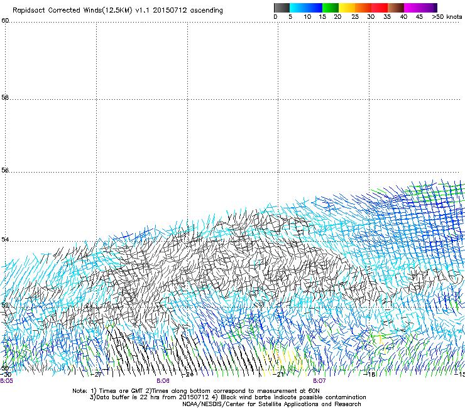Click the gray 0-5 knots legend swatch
Screen dimensions: 465x408
(x=282, y=8)
